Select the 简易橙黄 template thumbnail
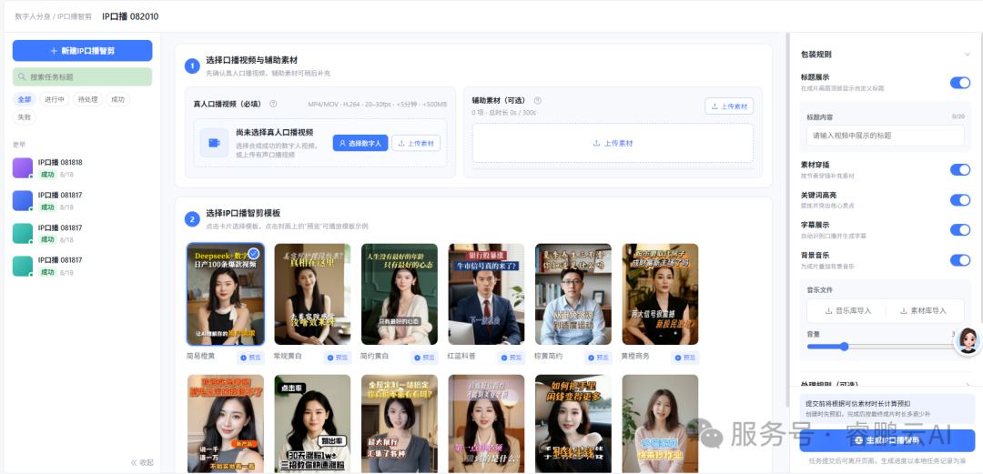The image size is (983, 474). 226,294
